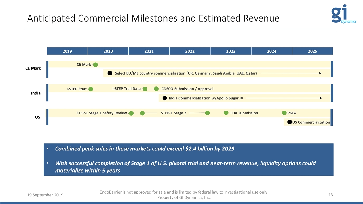Click the green dot starting STEP-1 Stage 2

(x=142, y=113)
